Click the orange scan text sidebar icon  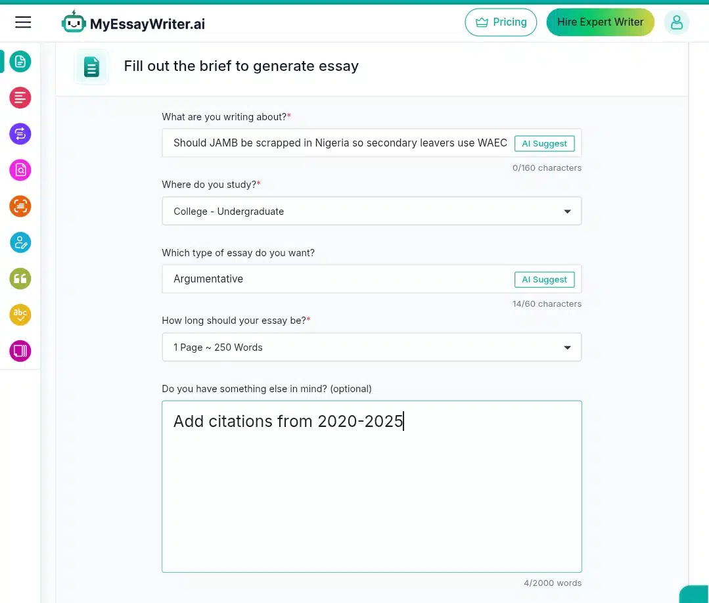(20, 206)
